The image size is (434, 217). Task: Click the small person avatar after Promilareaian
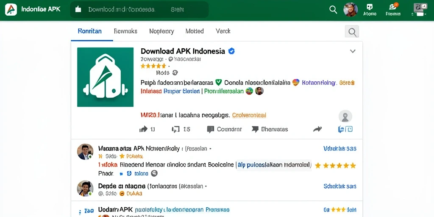click(x=259, y=91)
